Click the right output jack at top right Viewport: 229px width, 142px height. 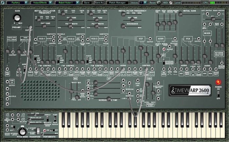pyautogui.click(x=219, y=14)
